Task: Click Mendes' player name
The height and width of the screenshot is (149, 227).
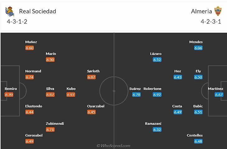Action: 196,42
